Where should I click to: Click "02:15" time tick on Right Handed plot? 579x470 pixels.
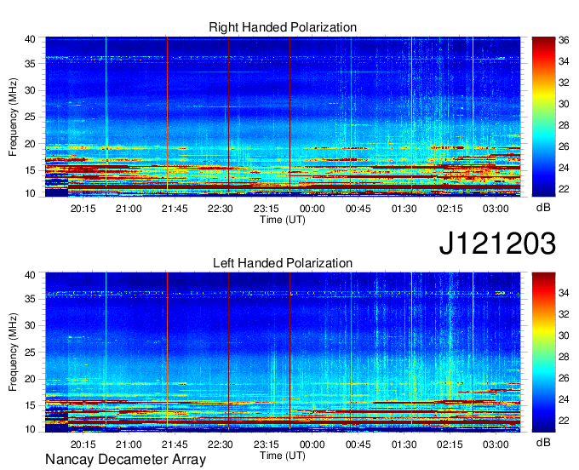450,209
